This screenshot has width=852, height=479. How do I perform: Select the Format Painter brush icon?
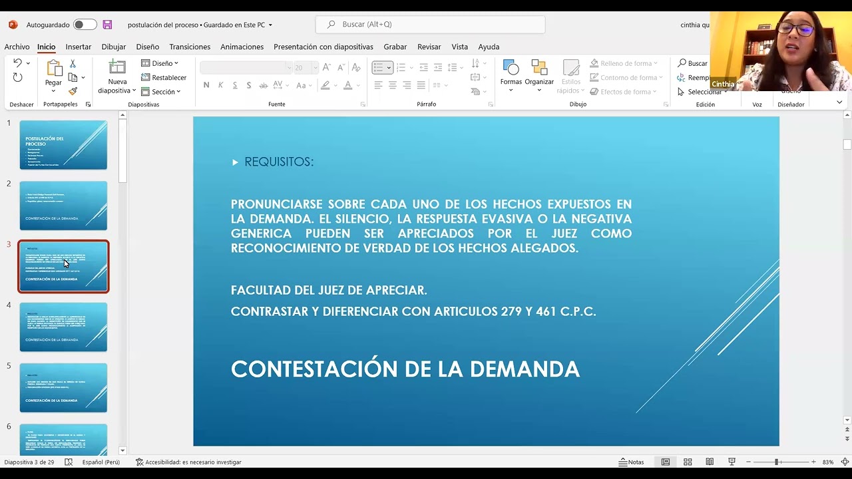(x=73, y=92)
